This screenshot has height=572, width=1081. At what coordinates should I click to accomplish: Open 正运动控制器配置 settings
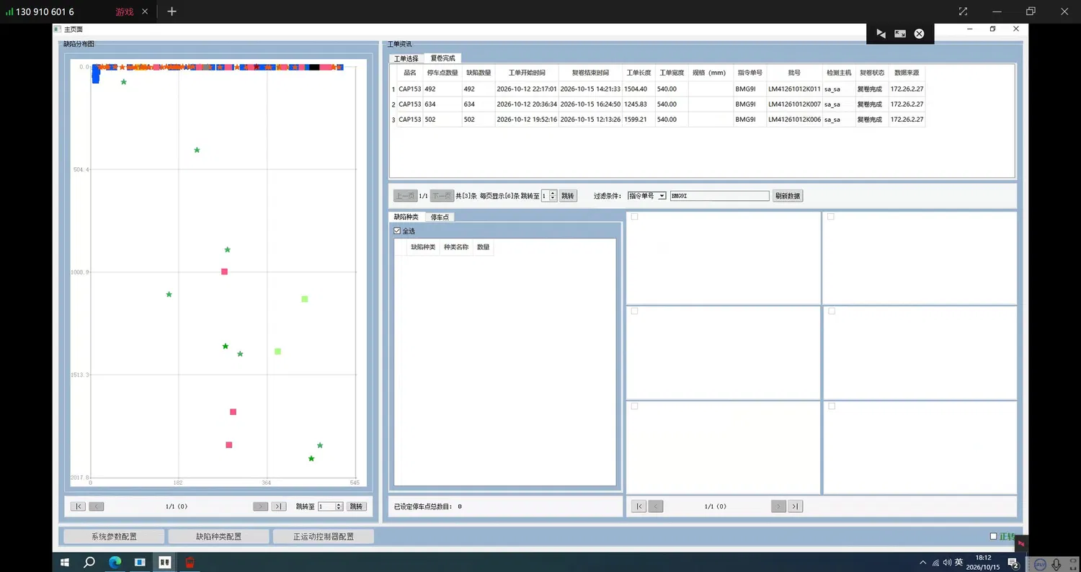(x=324, y=537)
